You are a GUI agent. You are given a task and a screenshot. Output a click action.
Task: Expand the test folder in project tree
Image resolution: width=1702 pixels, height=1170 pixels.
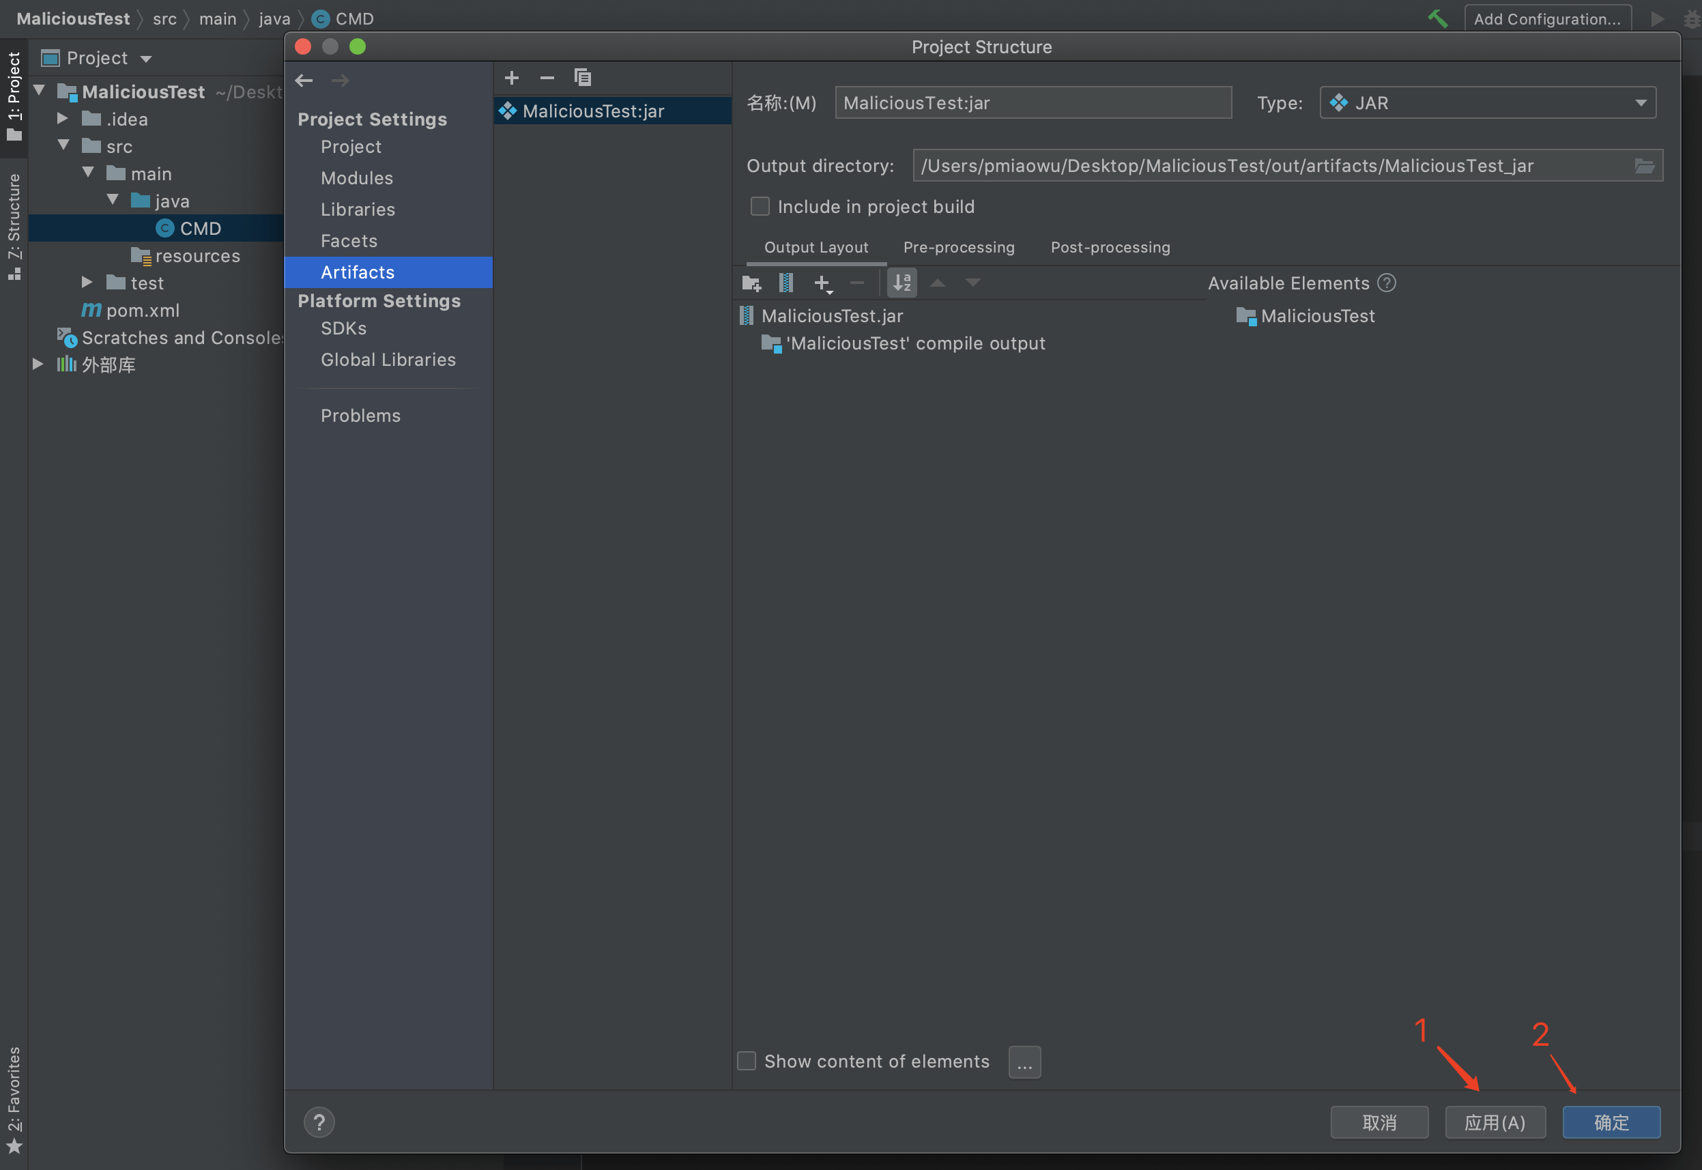(x=87, y=283)
